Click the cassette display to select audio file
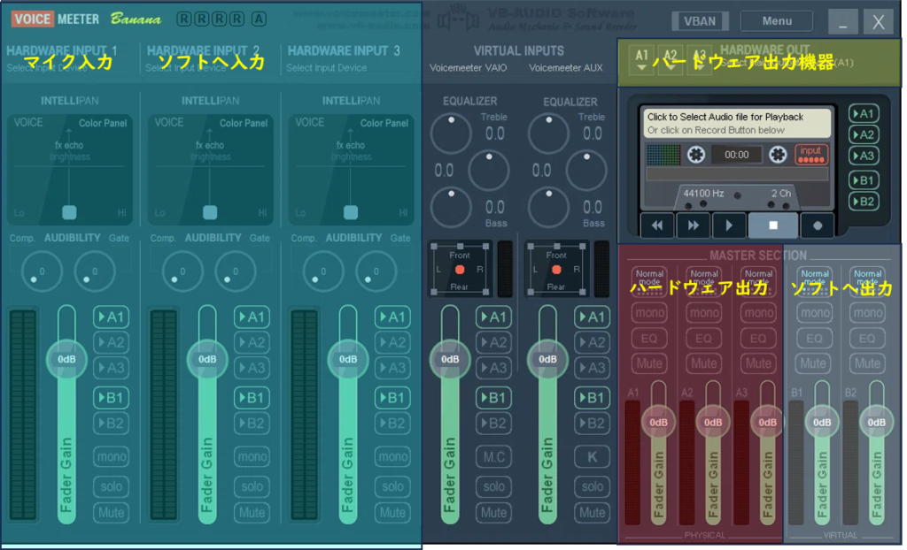The height and width of the screenshot is (550, 907). point(737,123)
